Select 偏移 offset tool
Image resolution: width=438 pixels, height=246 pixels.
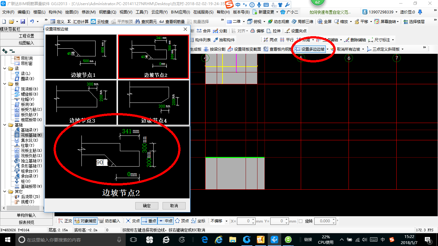[257, 31]
